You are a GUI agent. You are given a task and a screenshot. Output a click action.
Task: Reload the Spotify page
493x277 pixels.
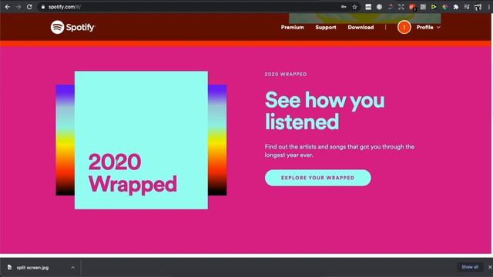coord(29,7)
